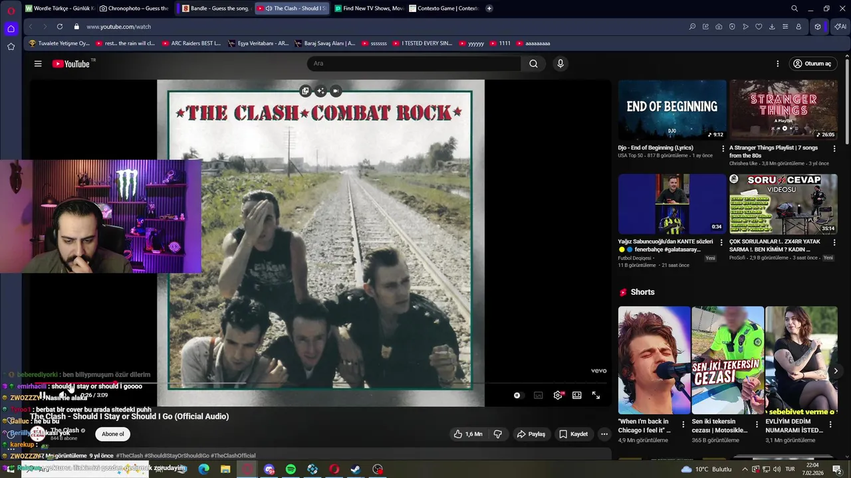This screenshot has height=478, width=851.
Task: Click the YouTube search magnifier button
Action: tap(533, 64)
